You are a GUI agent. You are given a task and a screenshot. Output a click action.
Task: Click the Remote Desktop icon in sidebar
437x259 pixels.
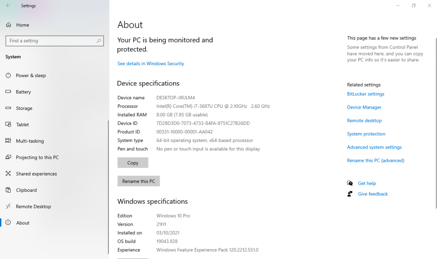(x=8, y=207)
